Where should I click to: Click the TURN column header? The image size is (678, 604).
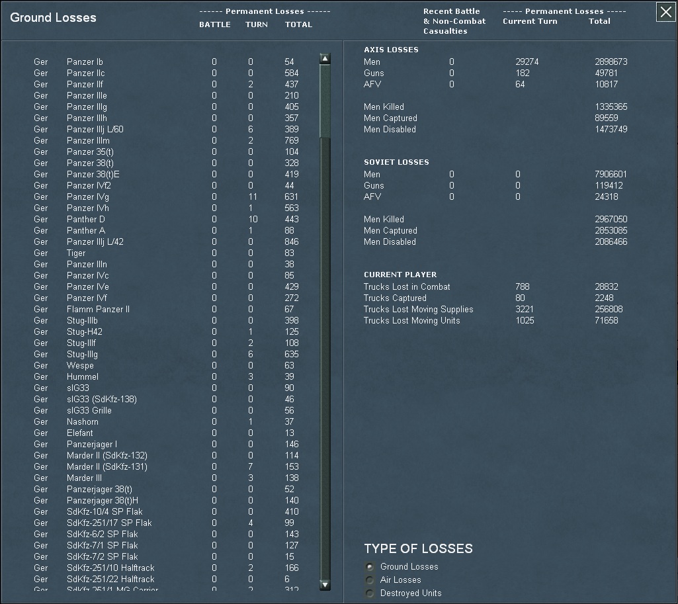257,24
